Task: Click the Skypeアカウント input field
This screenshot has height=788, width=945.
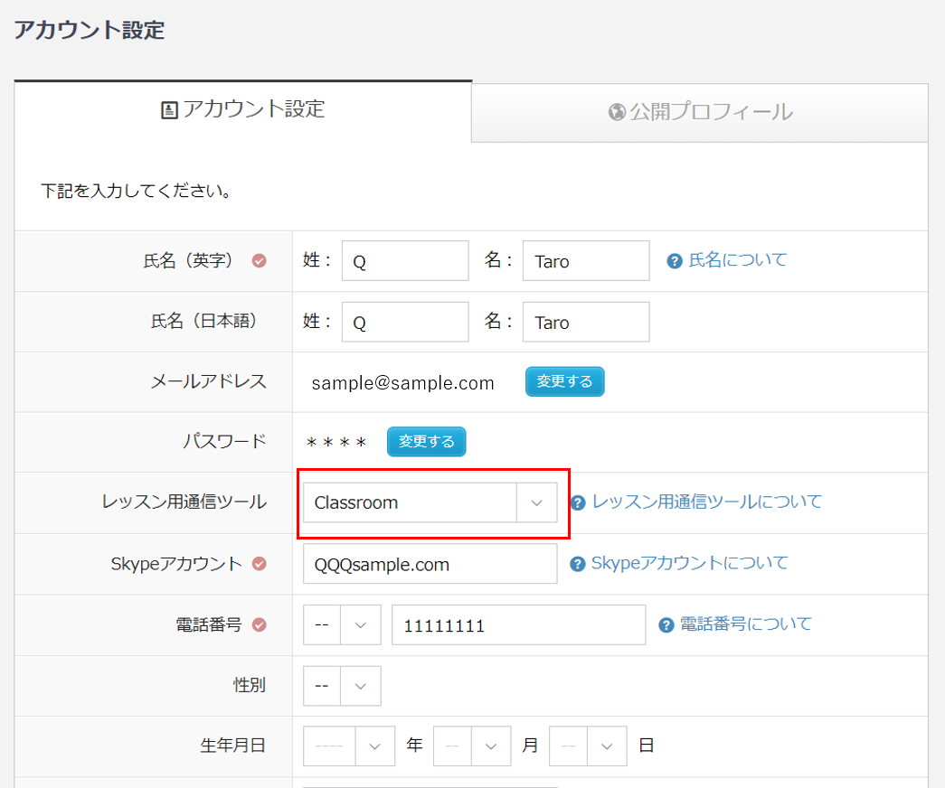Action: point(430,564)
